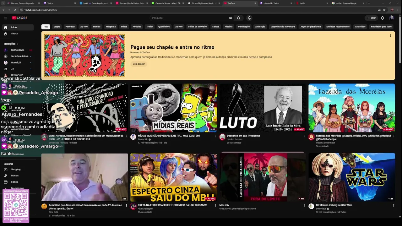Expand the Inscrições section chevron
Image resolution: width=402 pixels, height=226 pixels.
coord(18,44)
